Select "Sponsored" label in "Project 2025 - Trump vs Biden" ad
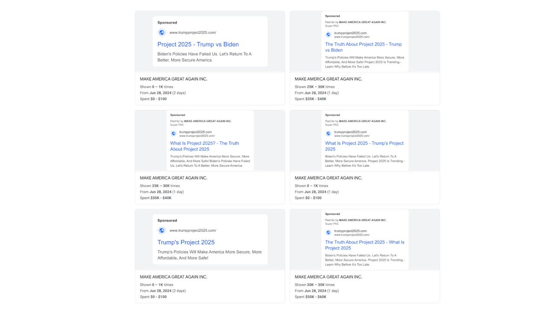The width and height of the screenshot is (558, 313). click(x=167, y=22)
